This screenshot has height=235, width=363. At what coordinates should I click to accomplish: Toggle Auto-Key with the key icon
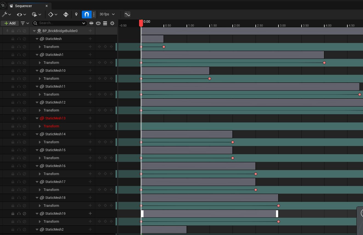pos(66,14)
